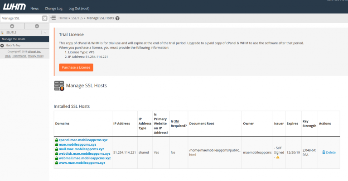Viewport: 348px width, 181px height.
Task: Collapse the SSL/TLS sidebar section chevron
Action: (44, 33)
